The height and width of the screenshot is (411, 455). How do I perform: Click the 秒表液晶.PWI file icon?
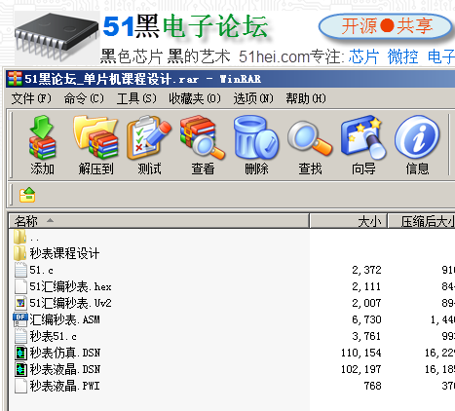(20, 386)
